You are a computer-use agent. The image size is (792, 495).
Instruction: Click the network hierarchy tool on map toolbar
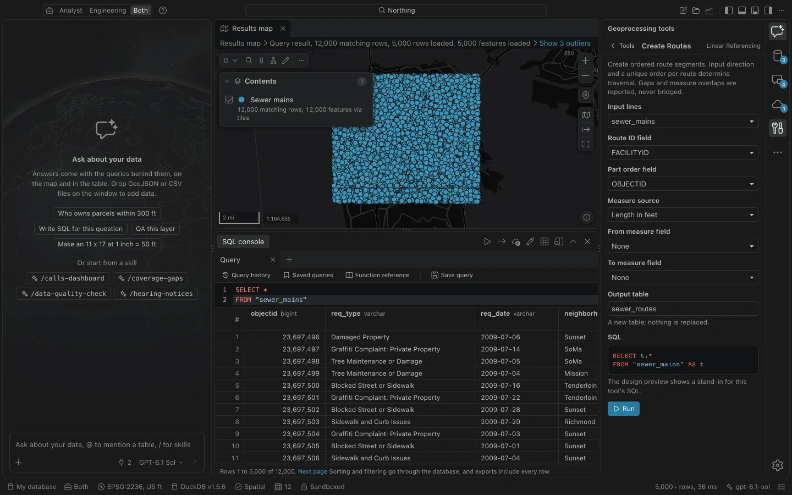(273, 61)
